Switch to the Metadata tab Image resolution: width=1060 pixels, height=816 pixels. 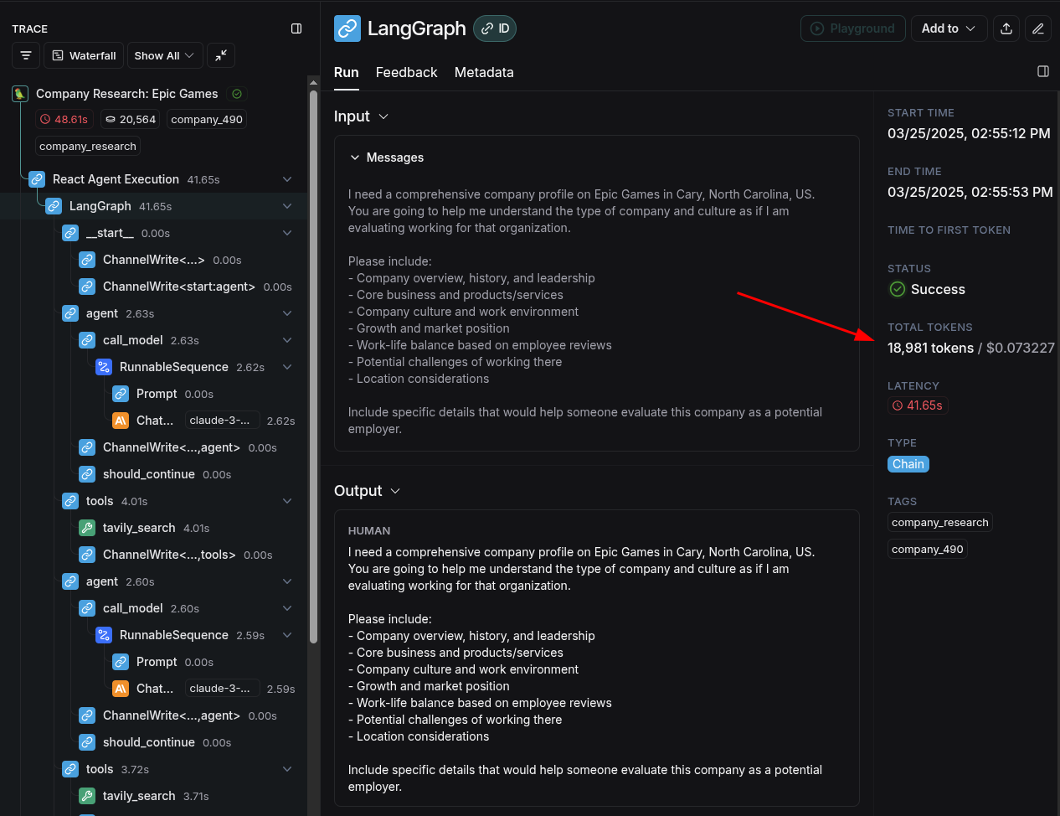pos(484,73)
